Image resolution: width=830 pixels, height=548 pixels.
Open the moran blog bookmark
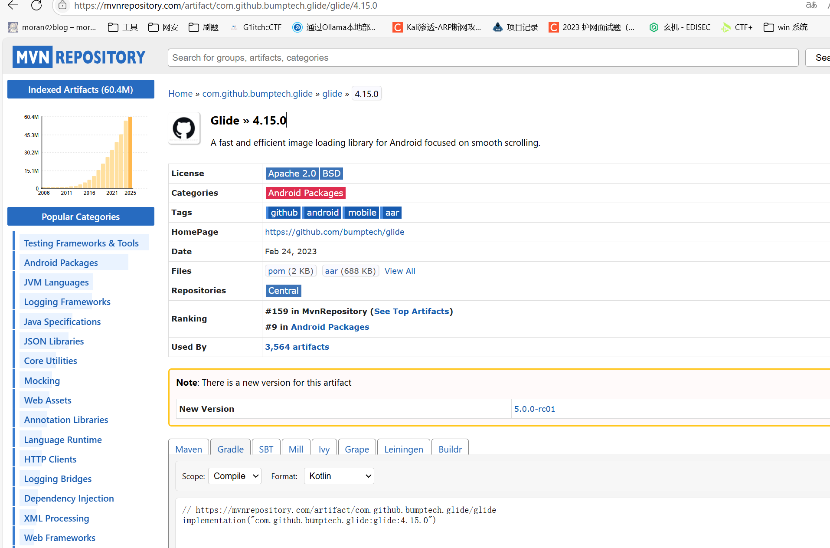pos(52,27)
